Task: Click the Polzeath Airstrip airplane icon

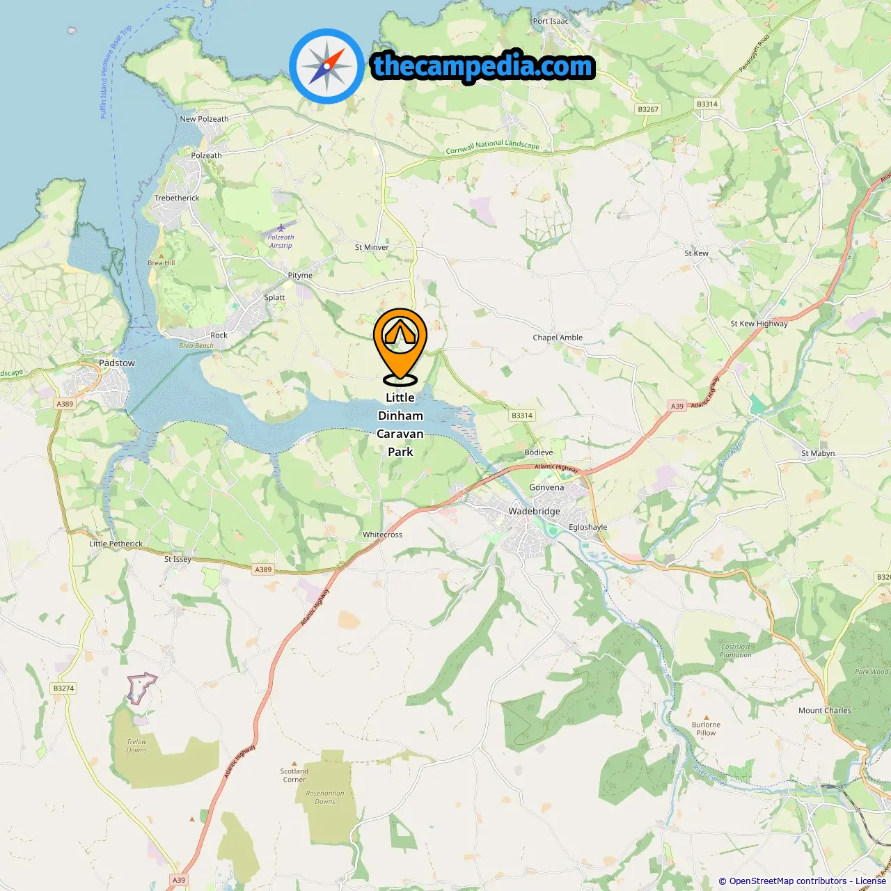Action: click(281, 228)
